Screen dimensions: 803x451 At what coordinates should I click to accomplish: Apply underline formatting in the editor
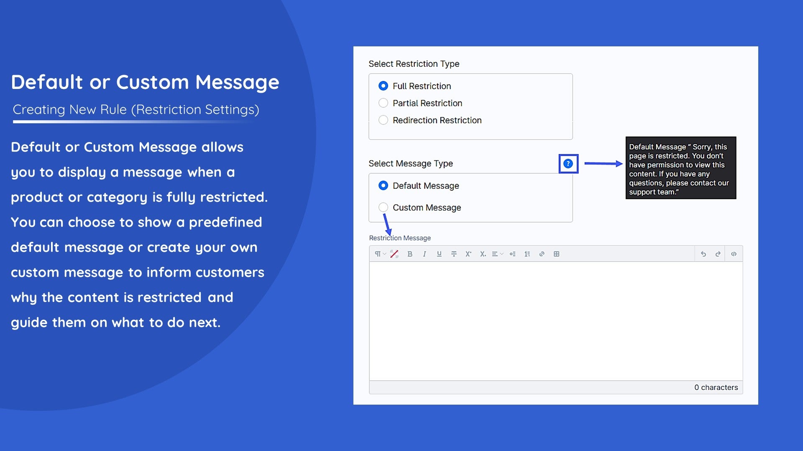coord(439,254)
